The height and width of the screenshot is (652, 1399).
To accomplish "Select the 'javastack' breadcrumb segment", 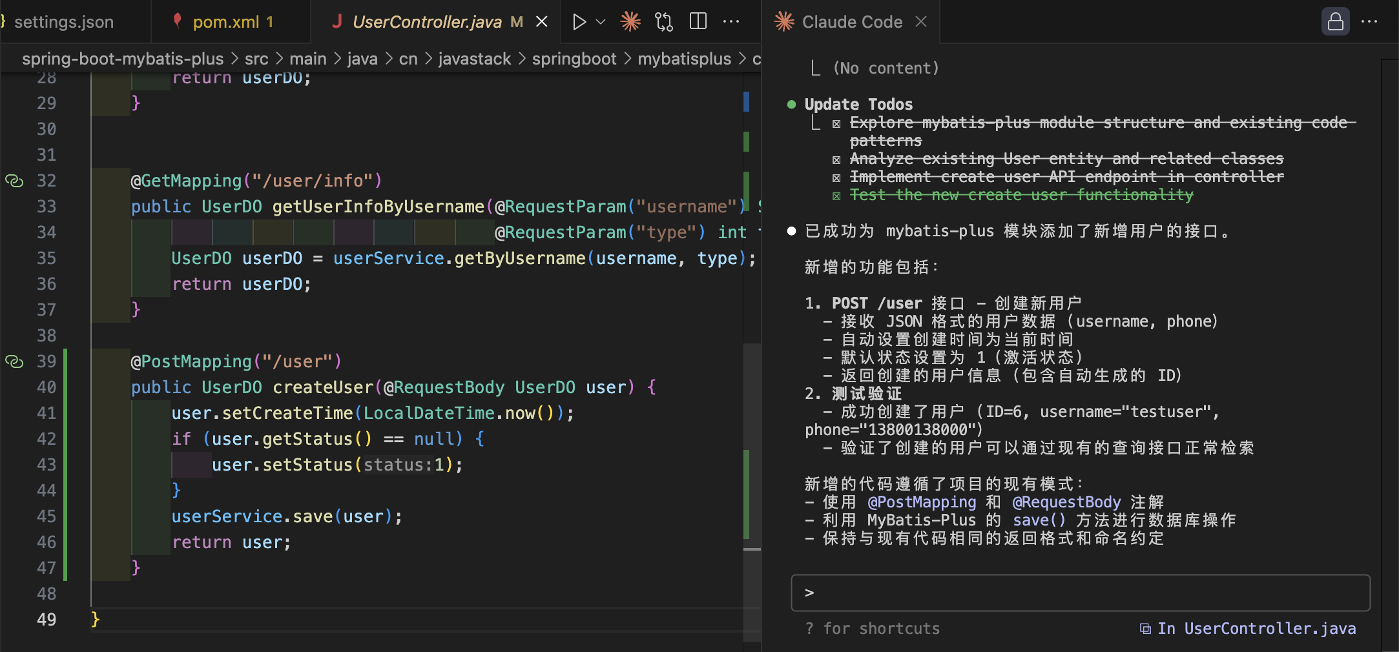I will click(474, 59).
